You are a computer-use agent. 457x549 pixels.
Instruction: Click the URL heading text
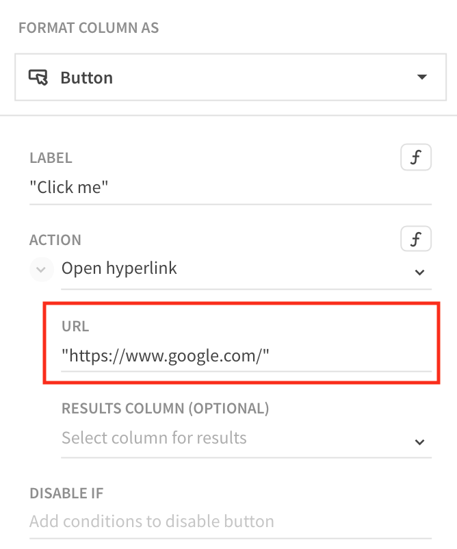(x=75, y=327)
